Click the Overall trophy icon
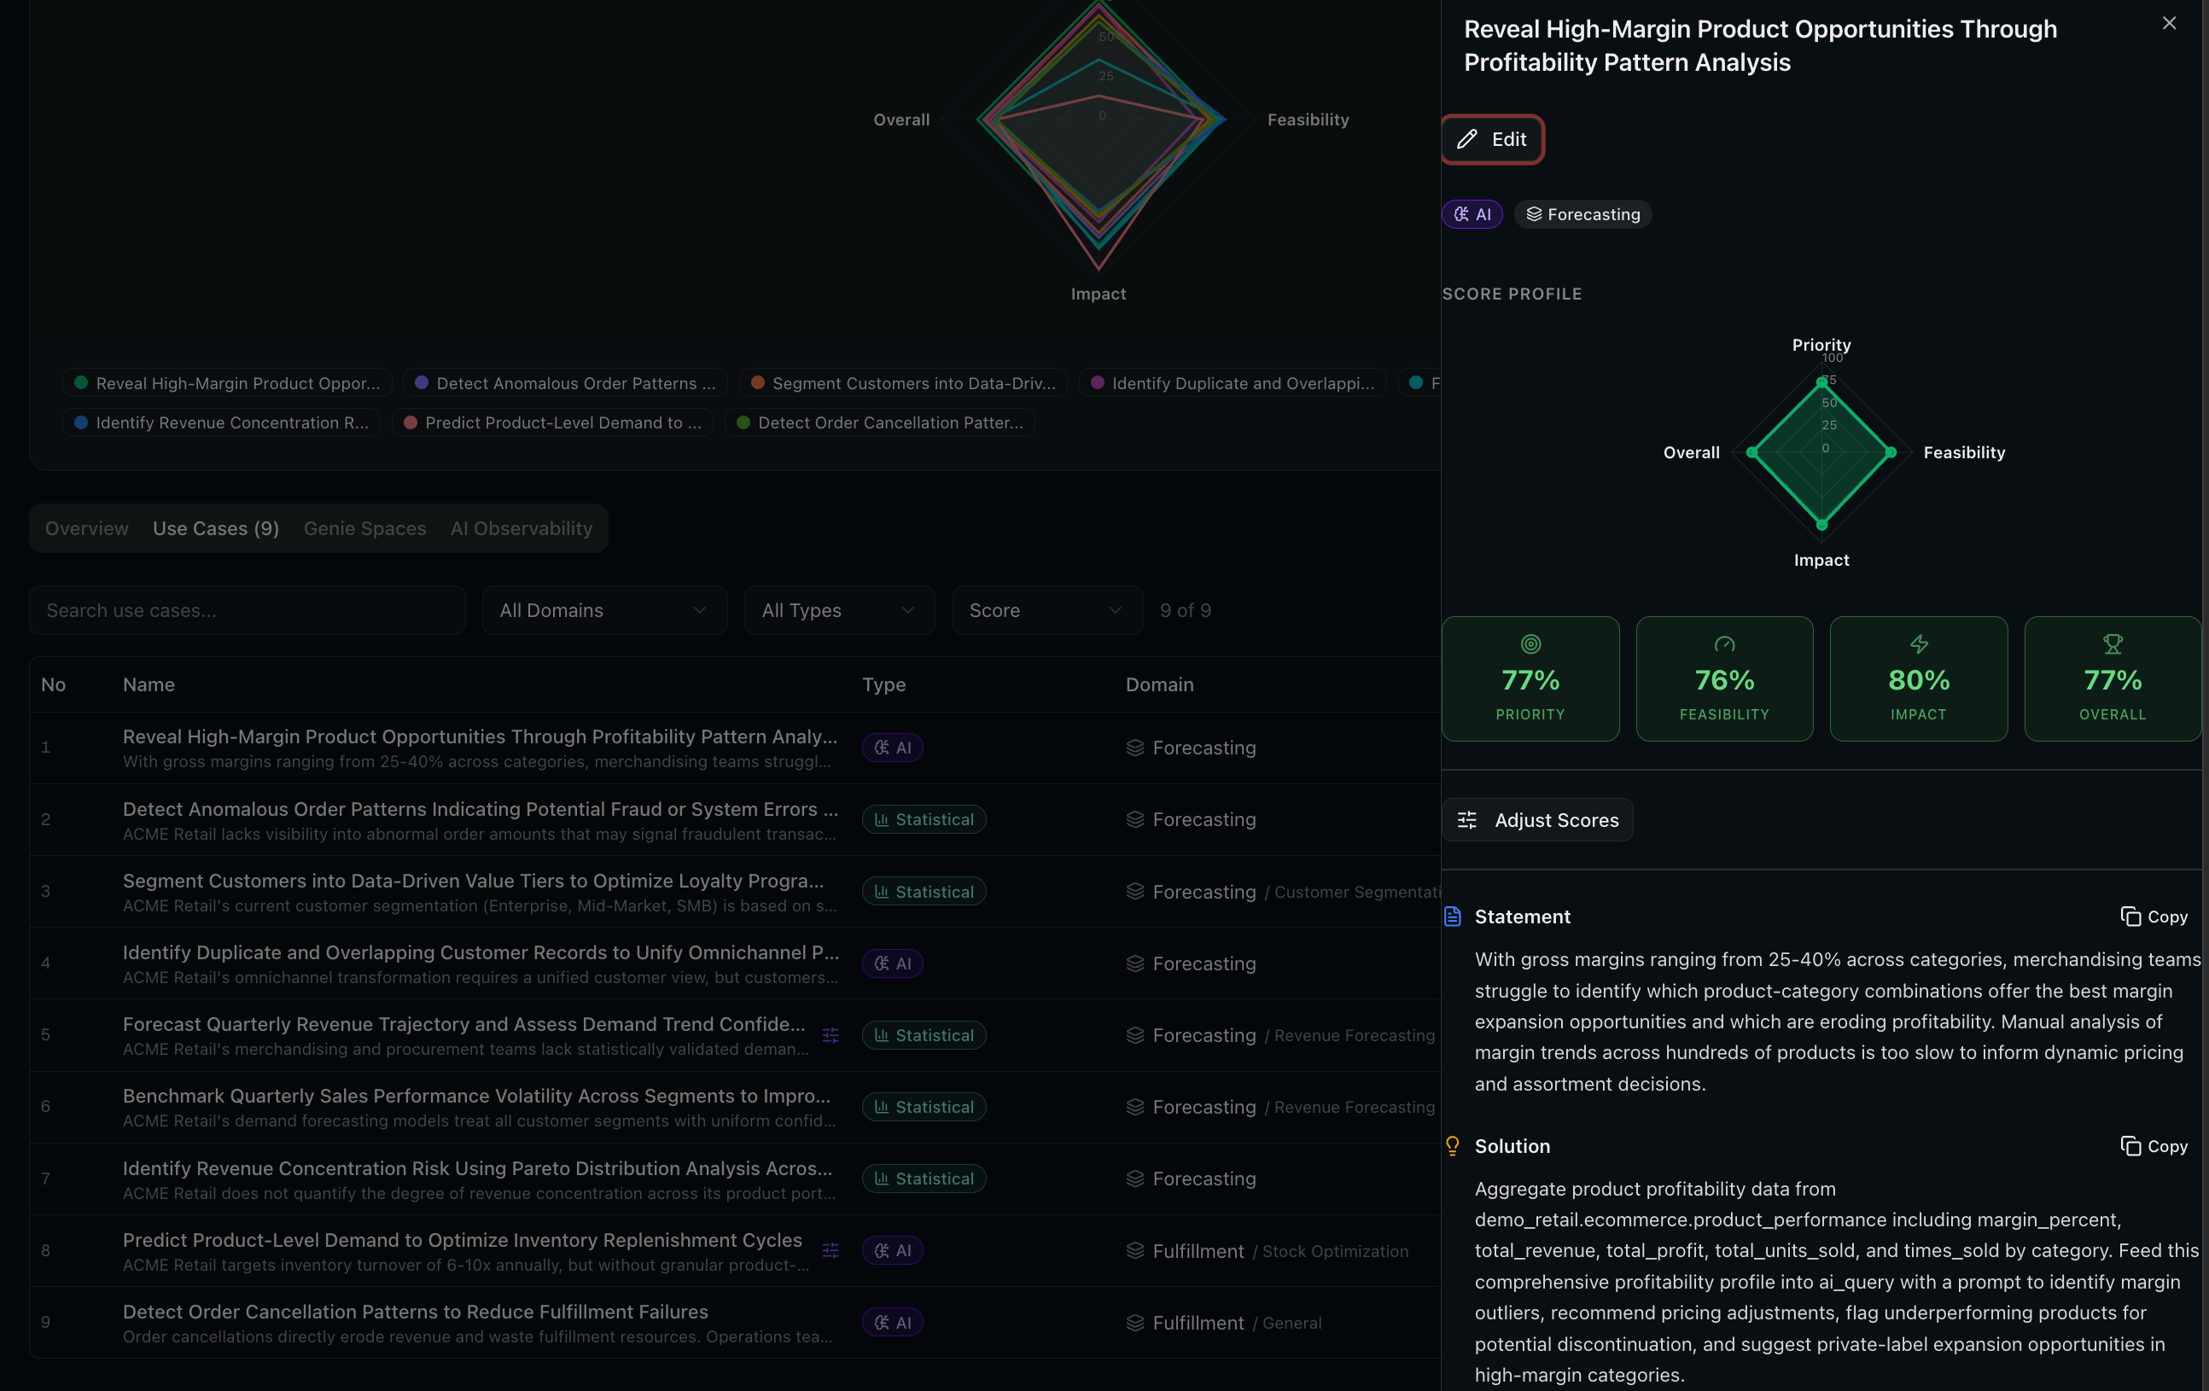The width and height of the screenshot is (2209, 1391). point(2113,644)
